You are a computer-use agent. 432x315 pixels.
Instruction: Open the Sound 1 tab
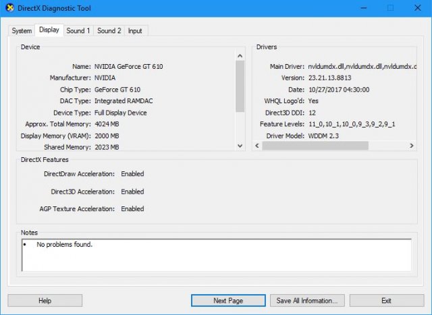click(x=78, y=31)
